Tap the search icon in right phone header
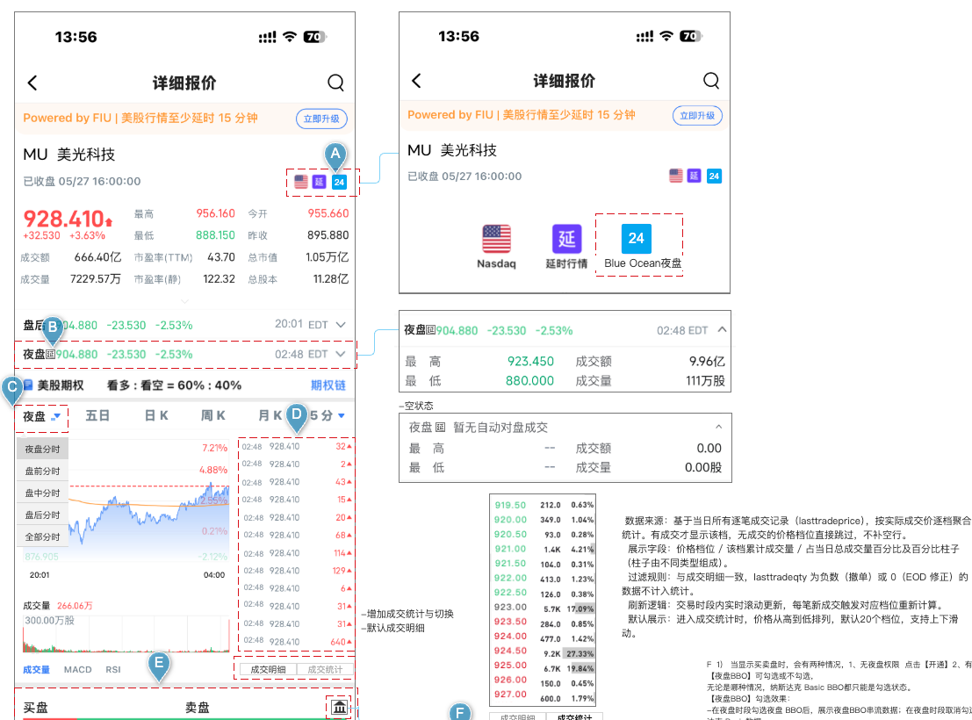 (711, 81)
